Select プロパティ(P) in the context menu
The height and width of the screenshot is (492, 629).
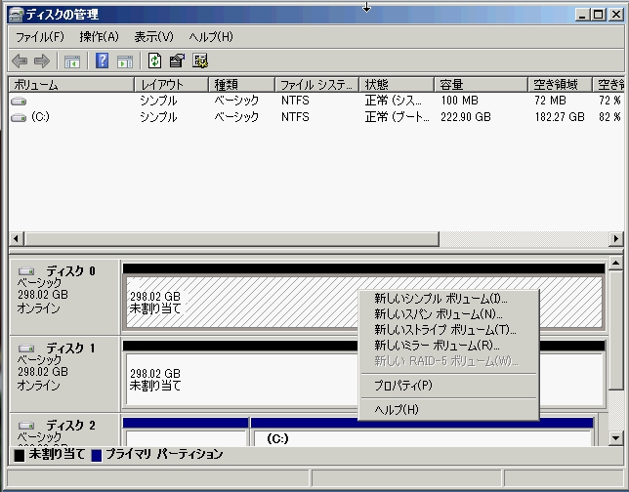448,386
